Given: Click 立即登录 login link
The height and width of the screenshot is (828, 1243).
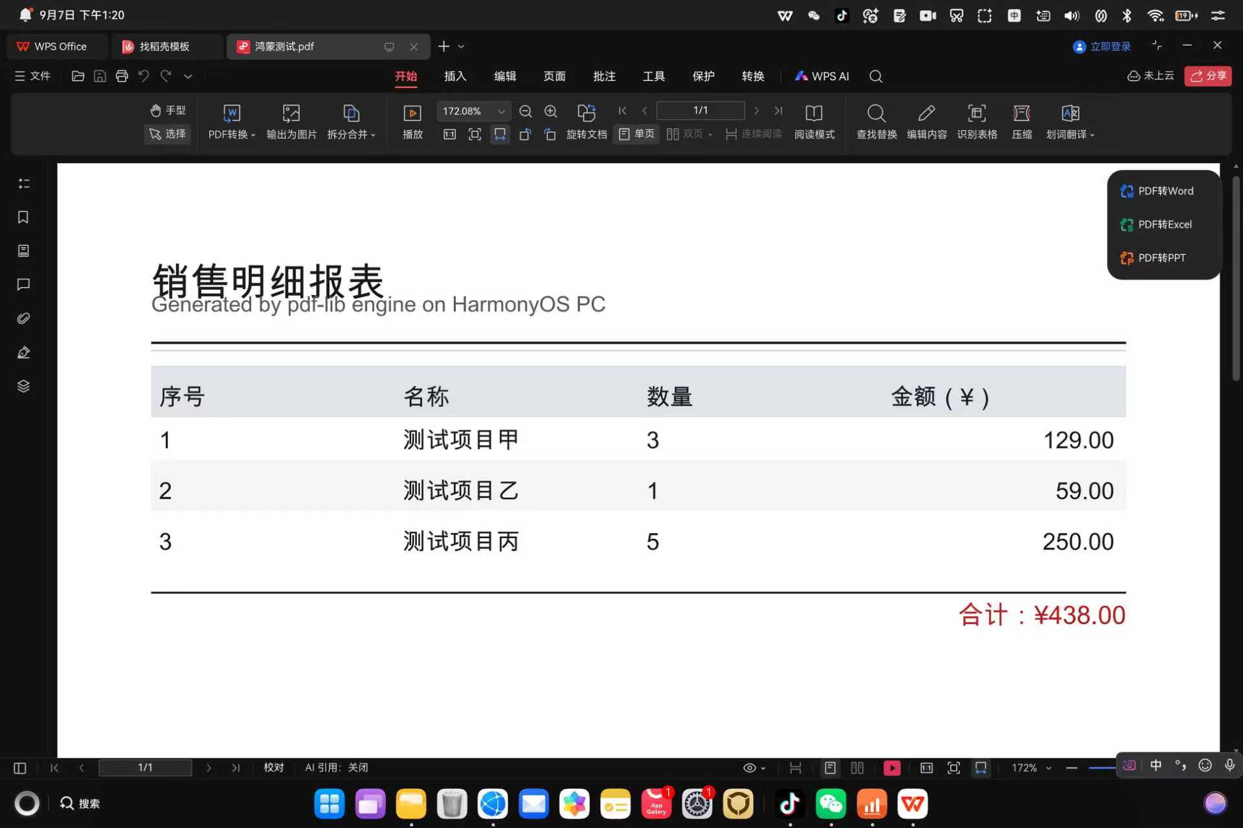Looking at the screenshot, I should point(1102,47).
